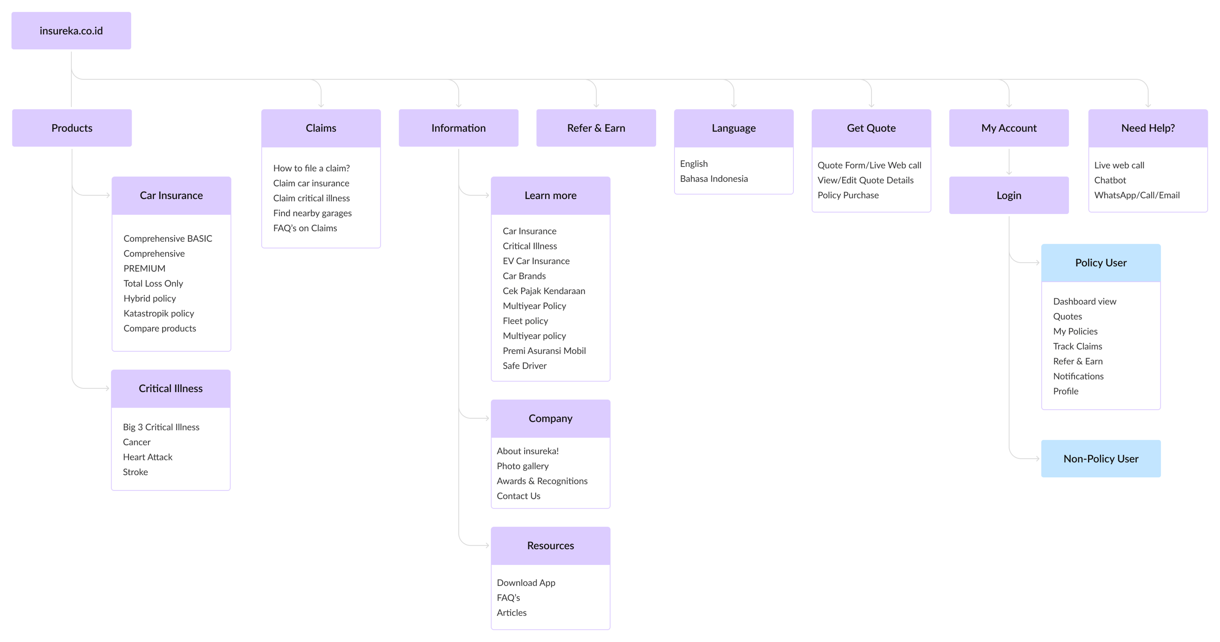Click Find nearby garages item
The width and height of the screenshot is (1220, 642).
(x=312, y=213)
